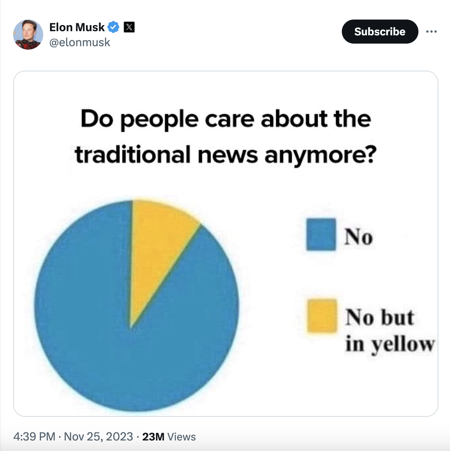Open the three-dot more options menu

tap(431, 32)
